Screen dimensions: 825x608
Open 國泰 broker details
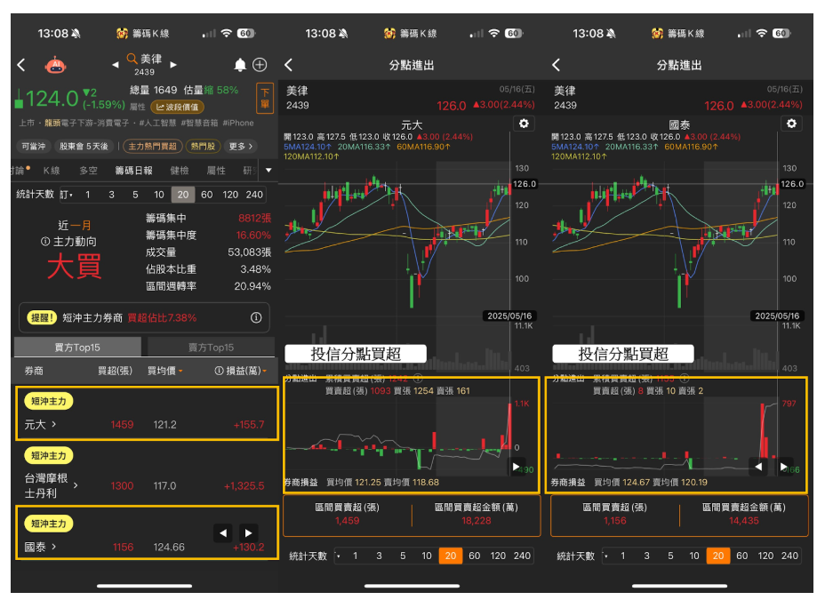pyautogui.click(x=41, y=547)
